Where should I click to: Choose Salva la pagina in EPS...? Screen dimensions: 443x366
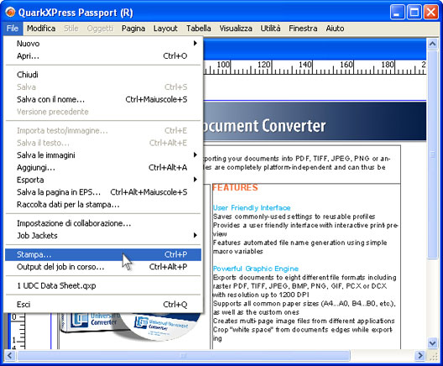[x=103, y=192]
